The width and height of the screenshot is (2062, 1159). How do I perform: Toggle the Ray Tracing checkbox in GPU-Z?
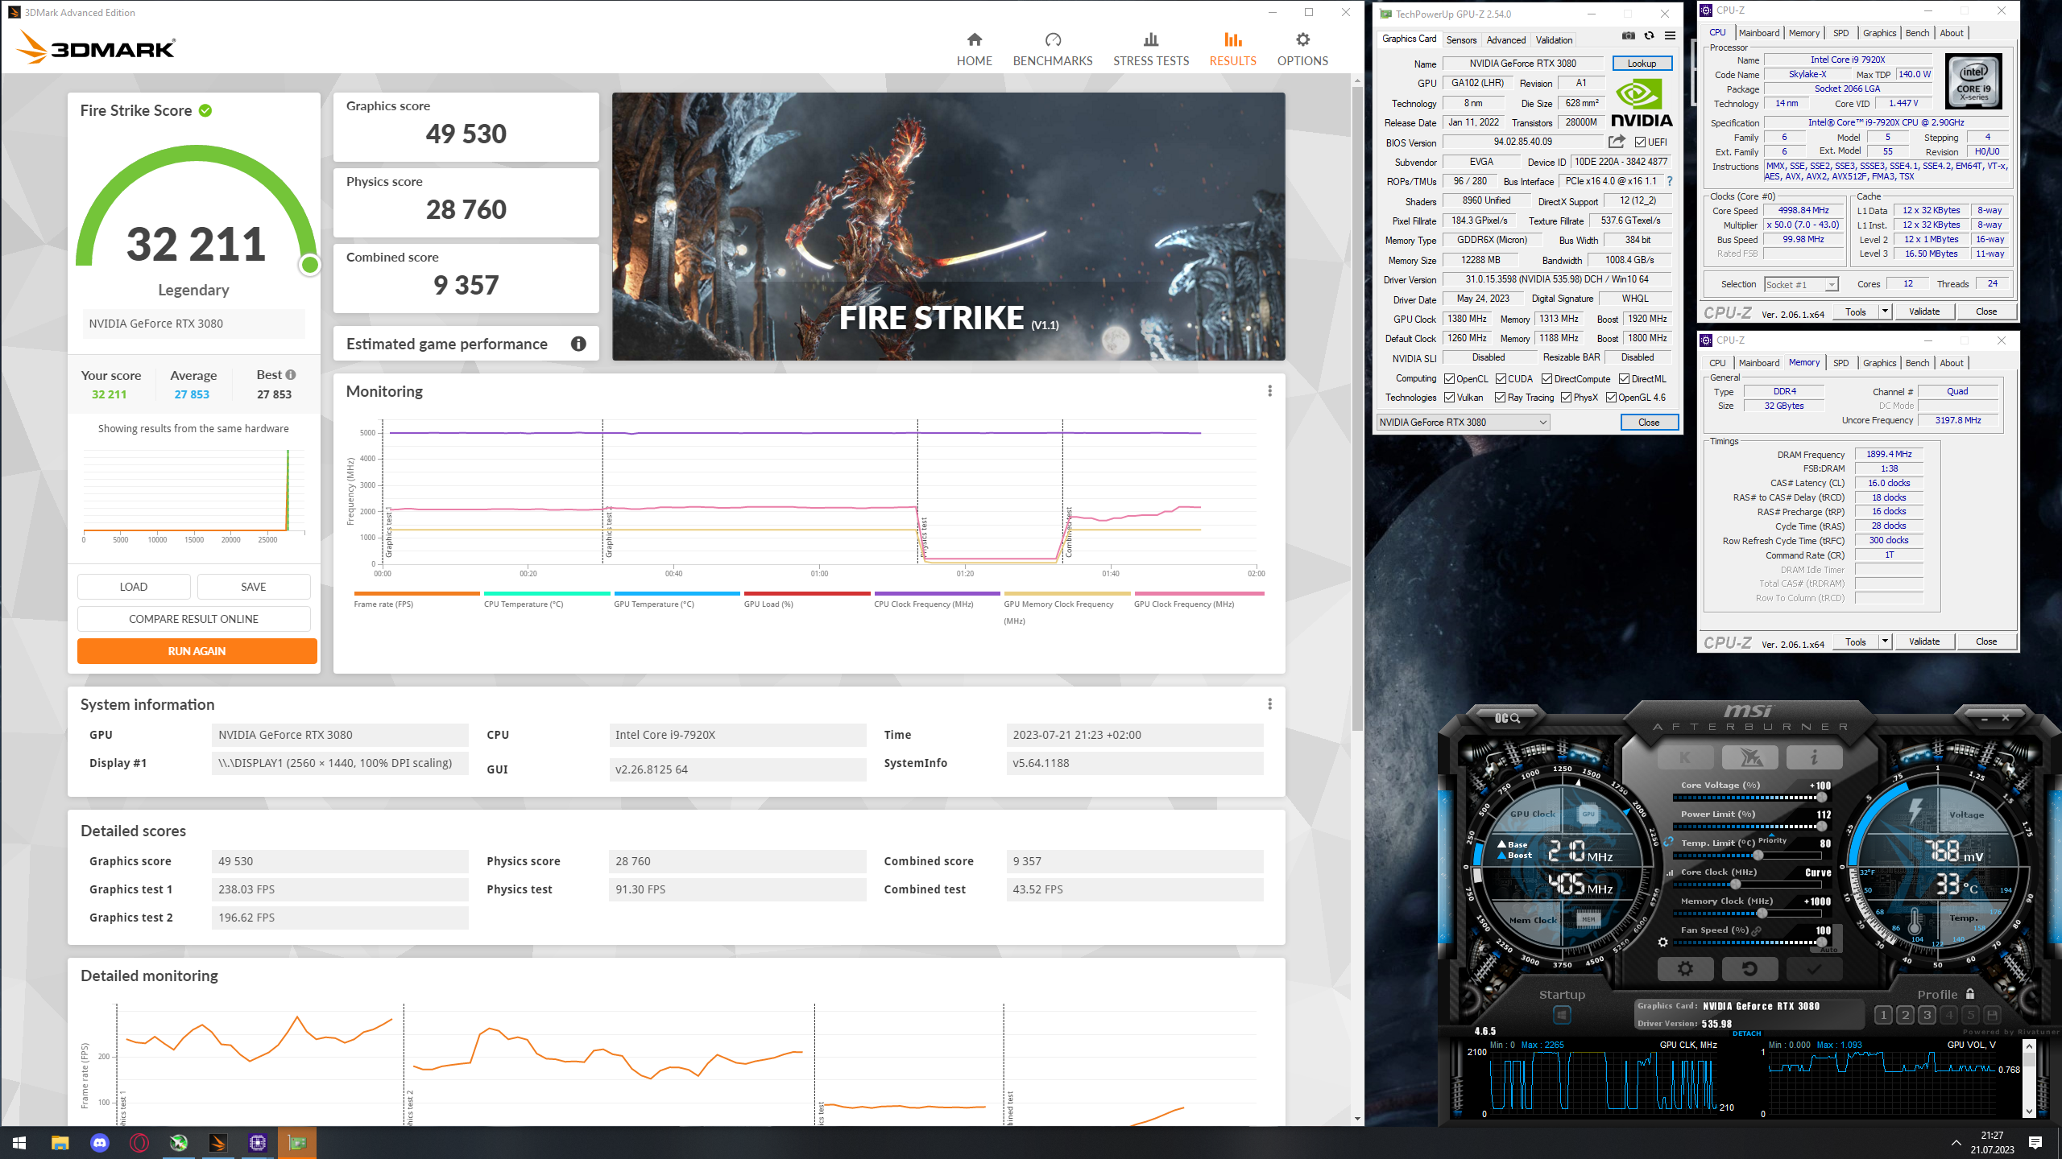(1500, 398)
